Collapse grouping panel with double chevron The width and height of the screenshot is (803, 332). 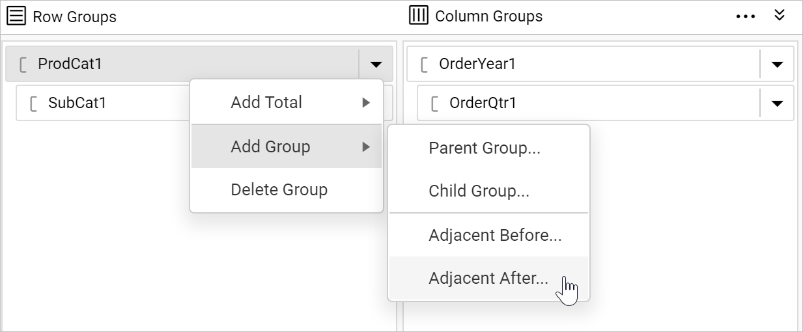(x=780, y=15)
